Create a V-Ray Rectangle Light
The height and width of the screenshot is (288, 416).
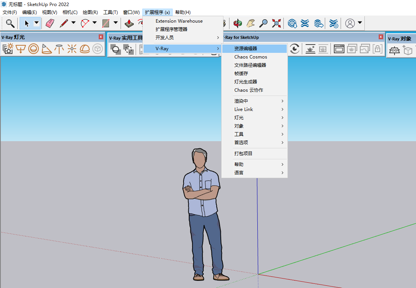(20, 49)
